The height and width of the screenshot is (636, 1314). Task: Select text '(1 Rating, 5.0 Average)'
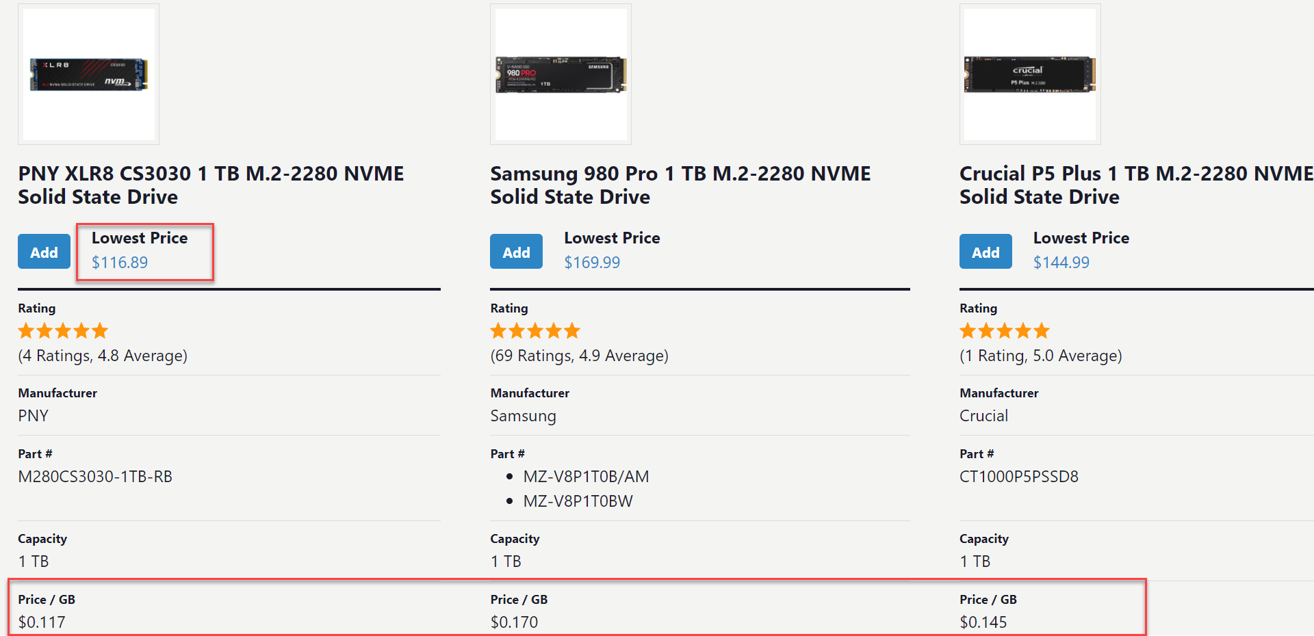click(1041, 356)
